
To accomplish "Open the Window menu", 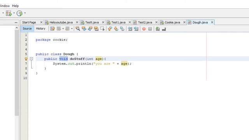I will point(5,6).
